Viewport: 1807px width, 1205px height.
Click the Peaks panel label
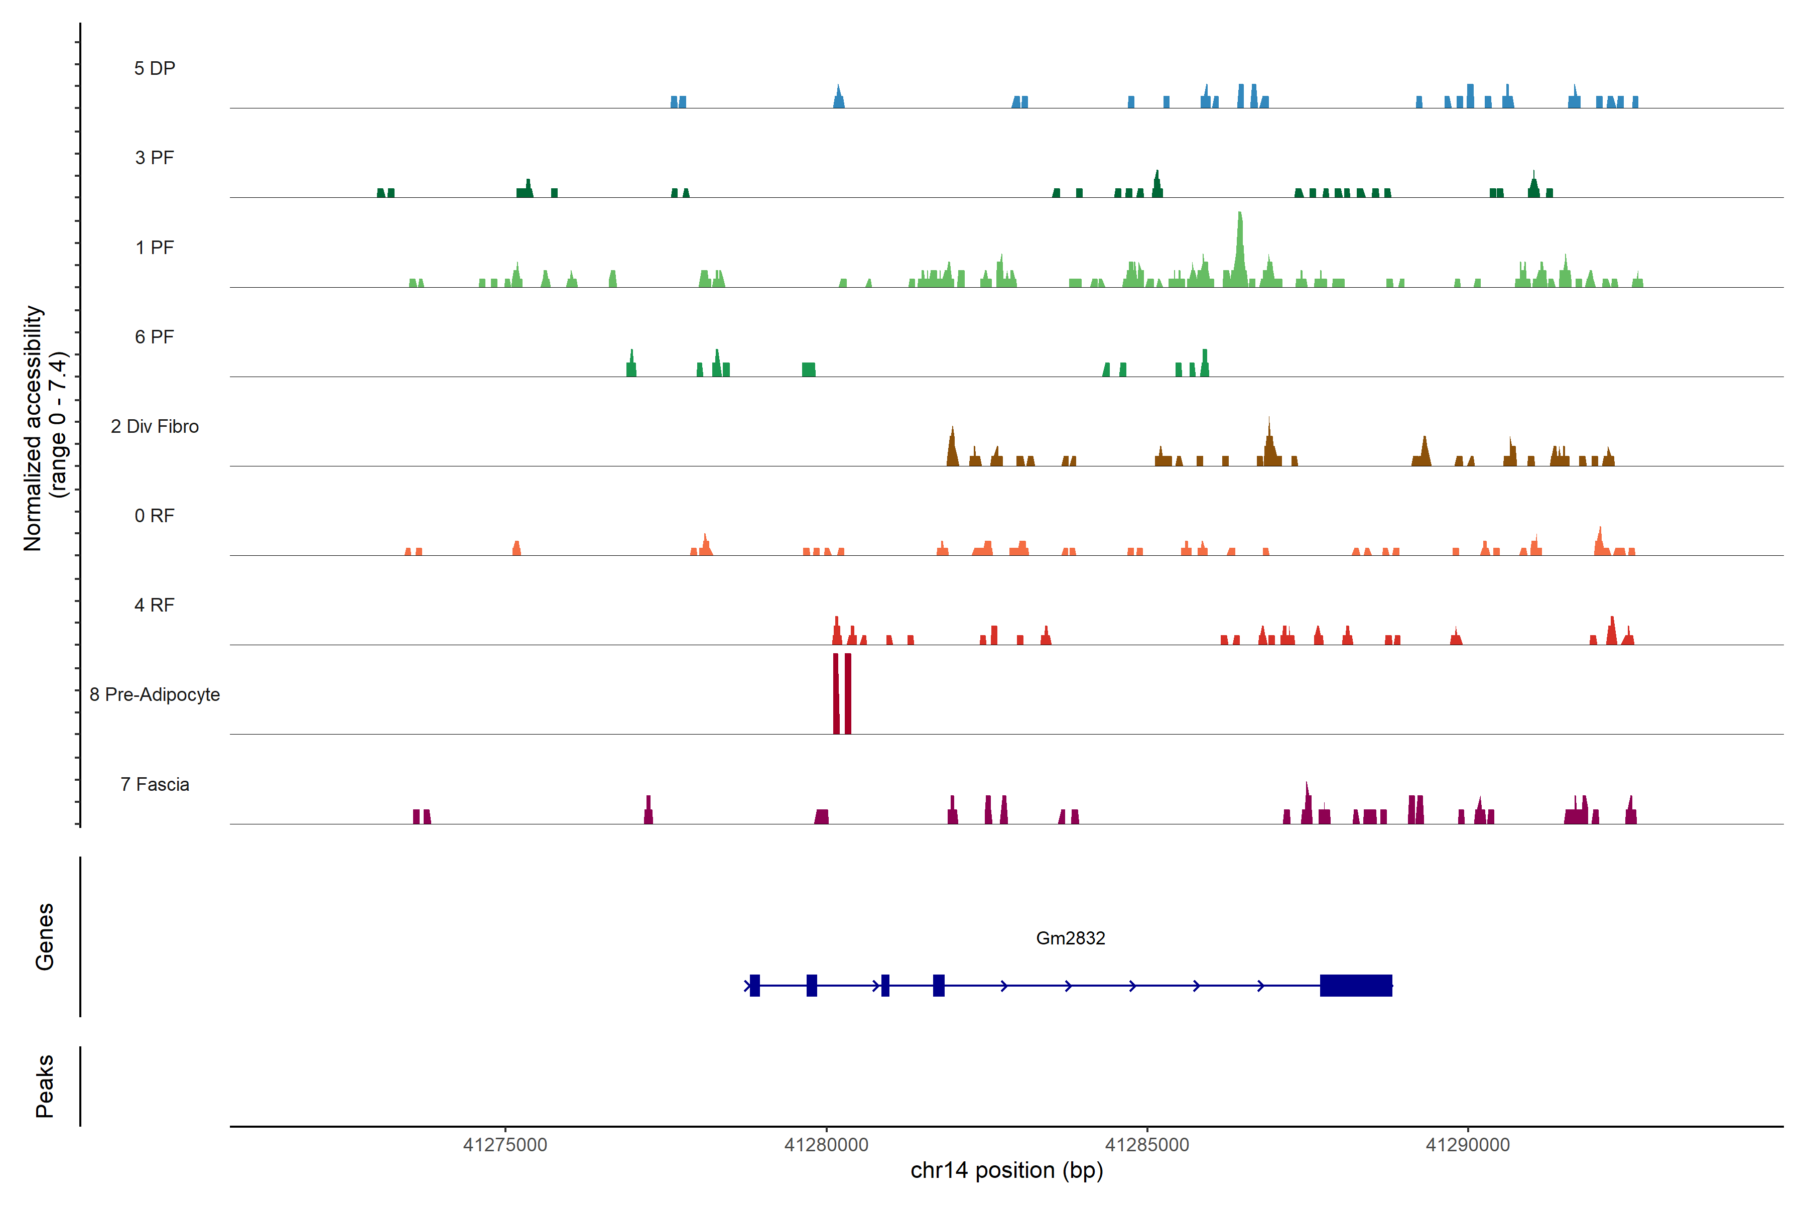click(45, 1085)
